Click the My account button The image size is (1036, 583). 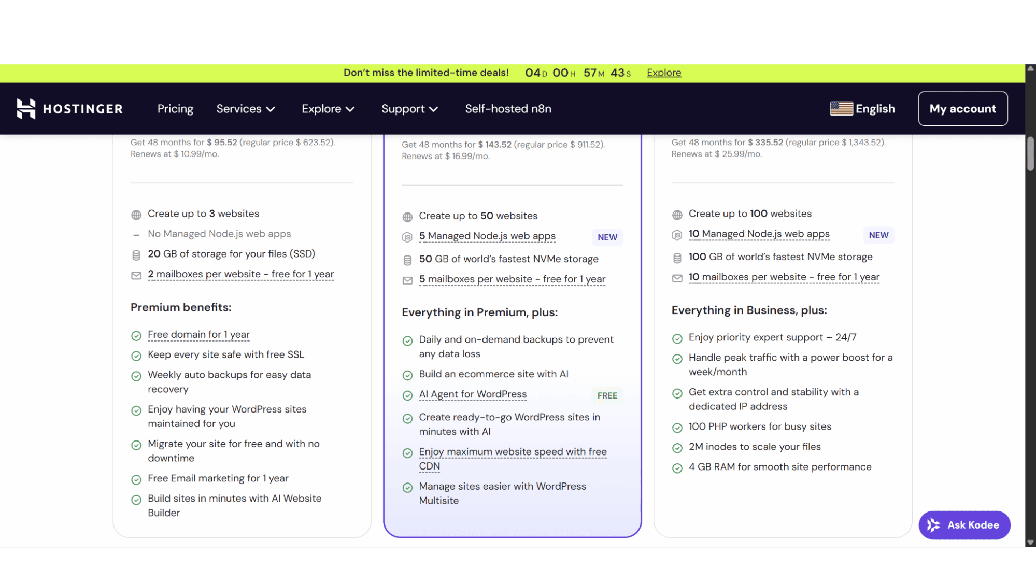pyautogui.click(x=962, y=109)
